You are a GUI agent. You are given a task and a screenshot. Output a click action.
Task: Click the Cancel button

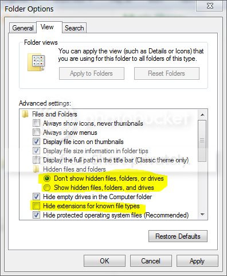click(x=151, y=261)
